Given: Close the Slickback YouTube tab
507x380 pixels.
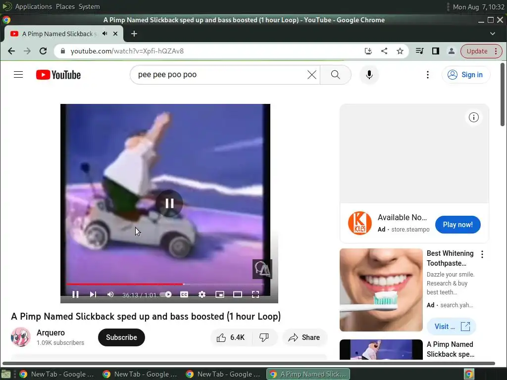Looking at the screenshot, I should point(115,34).
